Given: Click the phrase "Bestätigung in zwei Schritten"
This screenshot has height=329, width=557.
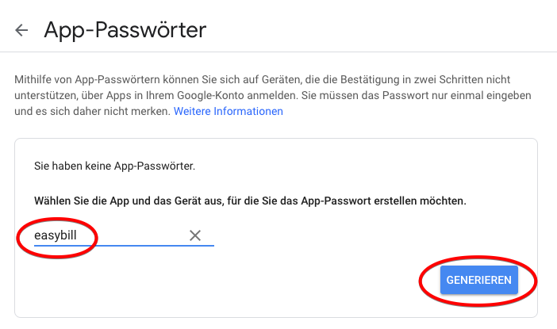Looking at the screenshot, I should [395, 80].
